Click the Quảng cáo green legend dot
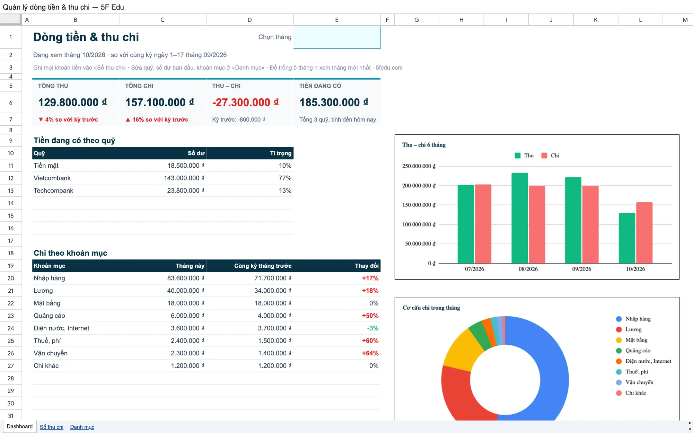 click(x=619, y=351)
